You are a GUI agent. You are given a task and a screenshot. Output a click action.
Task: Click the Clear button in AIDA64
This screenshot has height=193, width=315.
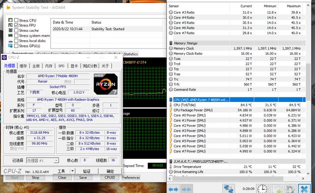click(x=63, y=177)
